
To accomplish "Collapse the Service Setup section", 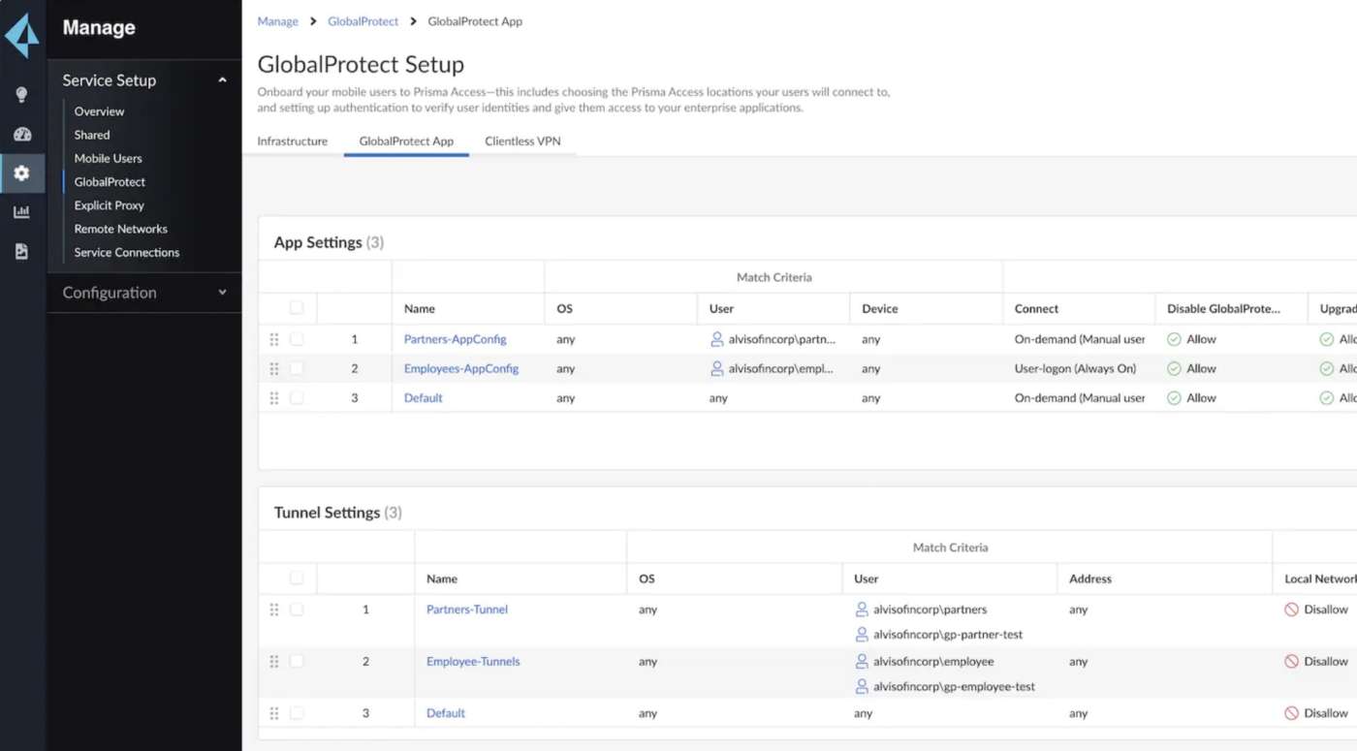I will (222, 80).
